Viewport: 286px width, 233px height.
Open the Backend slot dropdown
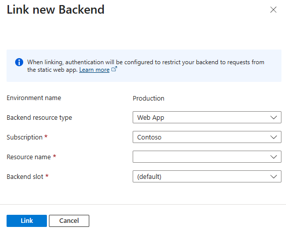click(x=207, y=176)
